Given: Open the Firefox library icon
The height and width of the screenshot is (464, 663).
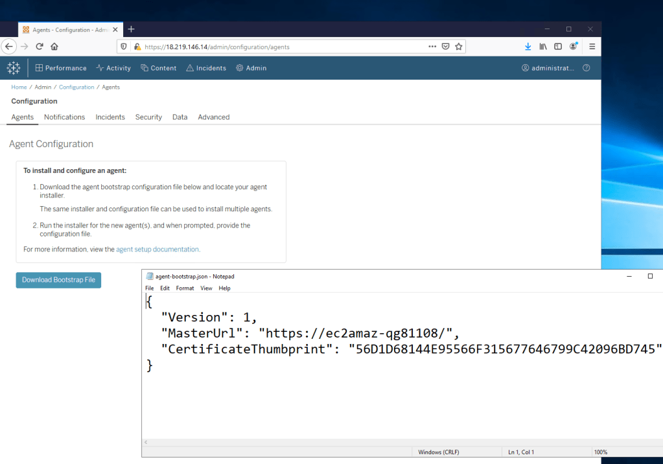Looking at the screenshot, I should click(543, 47).
